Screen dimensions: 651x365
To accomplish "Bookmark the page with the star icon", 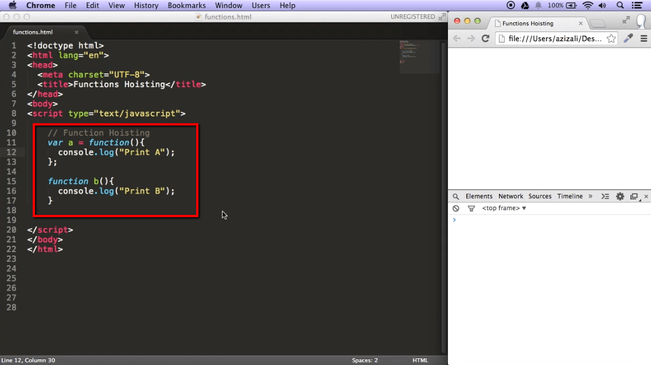I will [x=611, y=38].
